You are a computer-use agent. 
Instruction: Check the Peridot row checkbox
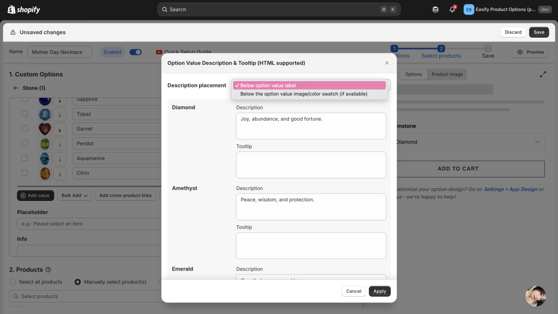pyautogui.click(x=25, y=144)
